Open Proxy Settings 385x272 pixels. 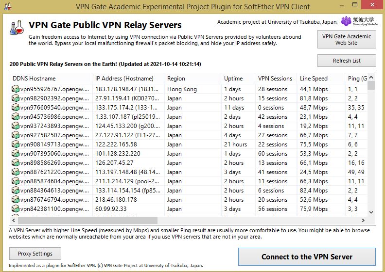pyautogui.click(x=35, y=254)
